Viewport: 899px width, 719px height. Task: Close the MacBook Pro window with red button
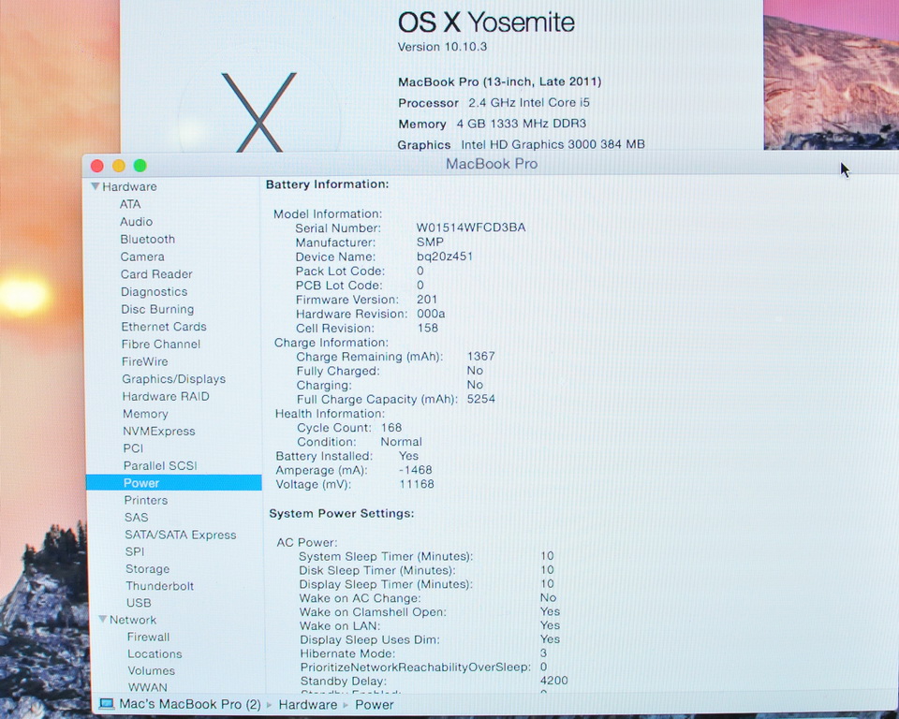point(96,166)
